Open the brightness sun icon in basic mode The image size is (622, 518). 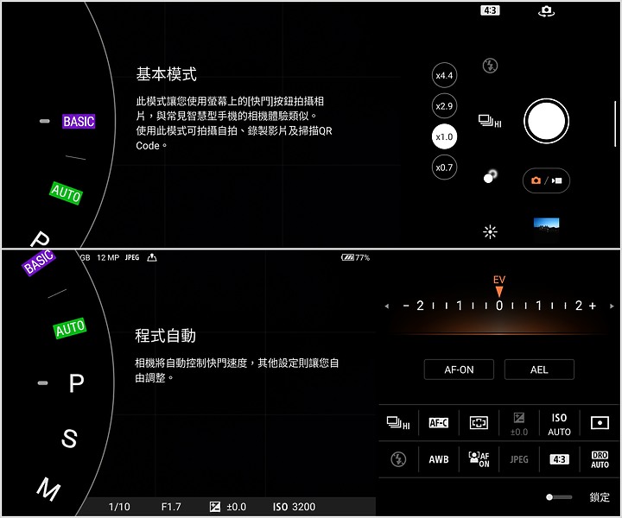click(x=490, y=231)
